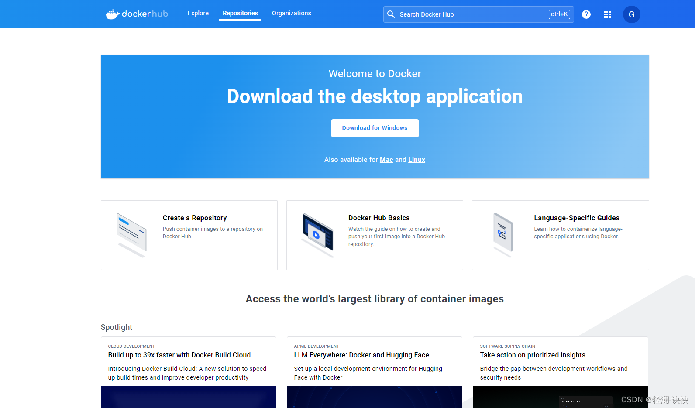Open the Docker Hub Basics heading
Screen dimensions: 695x408
pos(379,218)
